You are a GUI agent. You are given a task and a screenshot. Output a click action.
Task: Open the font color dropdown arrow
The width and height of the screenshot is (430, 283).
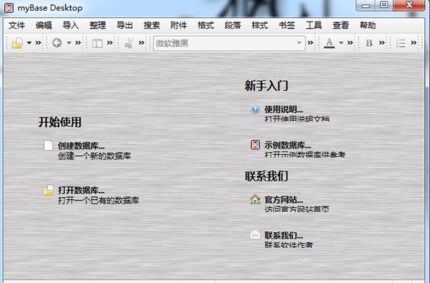[341, 43]
